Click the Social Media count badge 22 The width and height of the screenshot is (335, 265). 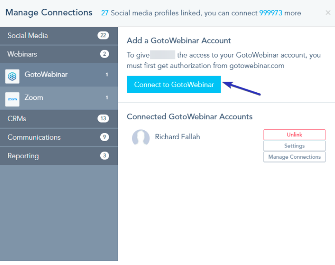click(103, 35)
